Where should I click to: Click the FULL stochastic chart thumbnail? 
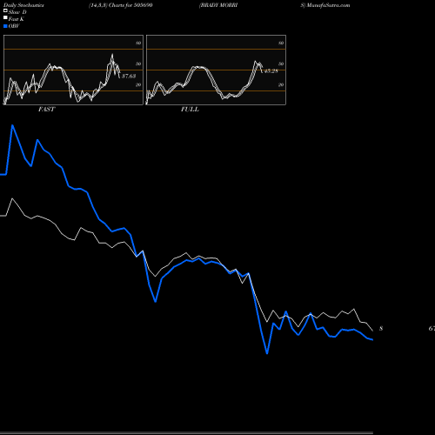(216, 70)
